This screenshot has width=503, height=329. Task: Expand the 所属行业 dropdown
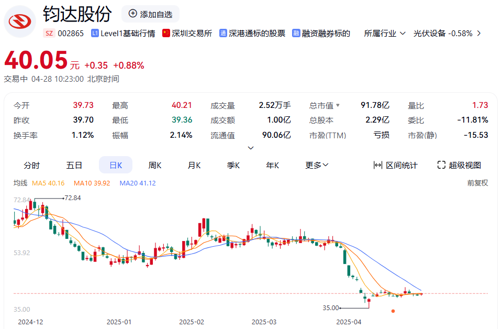click(x=385, y=34)
